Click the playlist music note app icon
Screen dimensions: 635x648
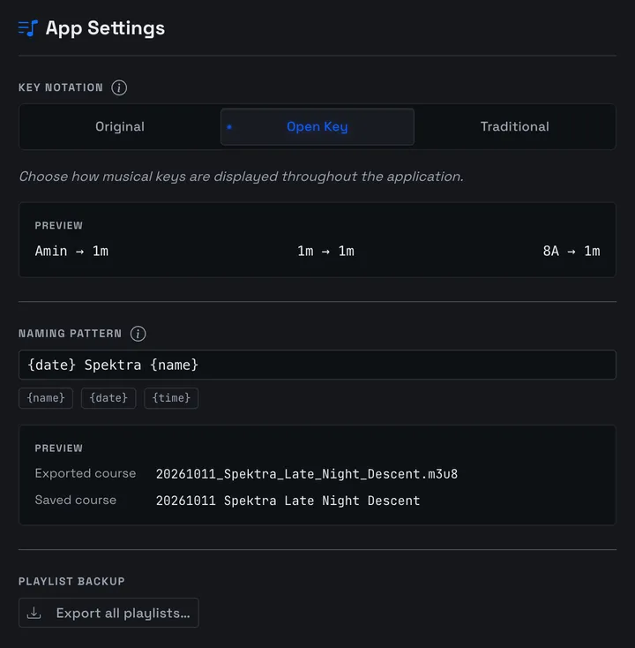[28, 28]
